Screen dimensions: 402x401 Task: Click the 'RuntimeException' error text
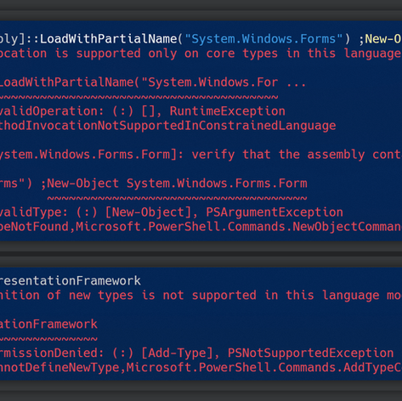[x=228, y=111]
